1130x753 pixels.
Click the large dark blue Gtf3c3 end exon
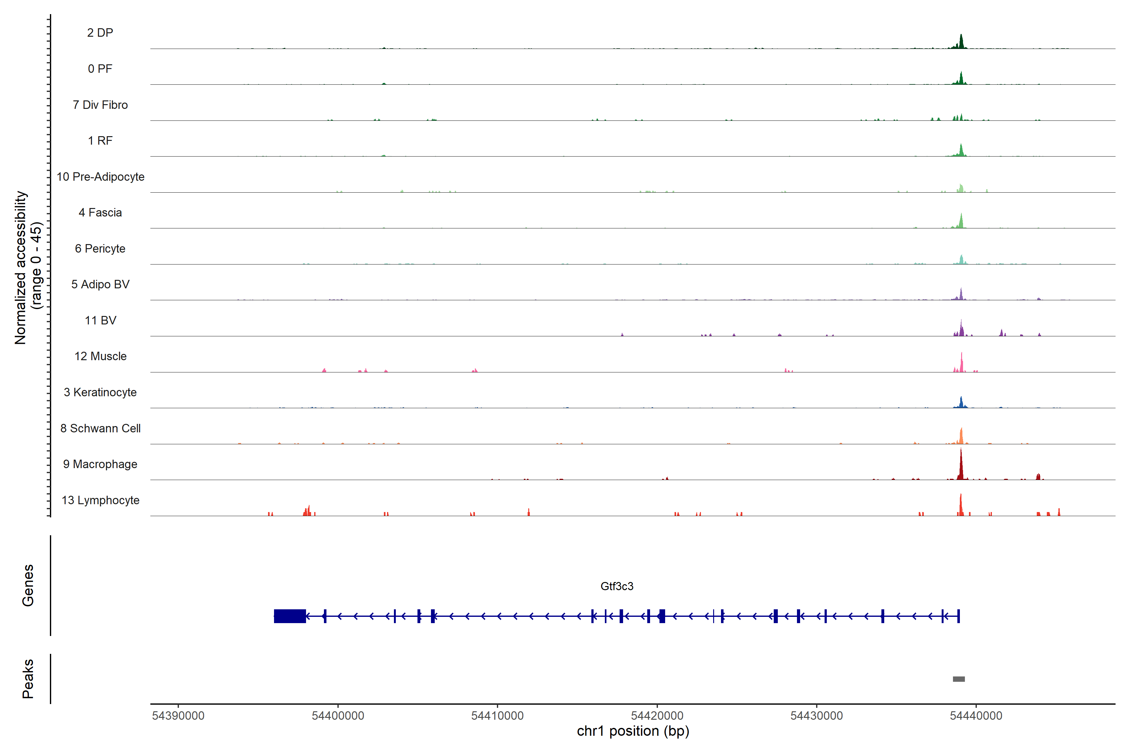coord(290,616)
